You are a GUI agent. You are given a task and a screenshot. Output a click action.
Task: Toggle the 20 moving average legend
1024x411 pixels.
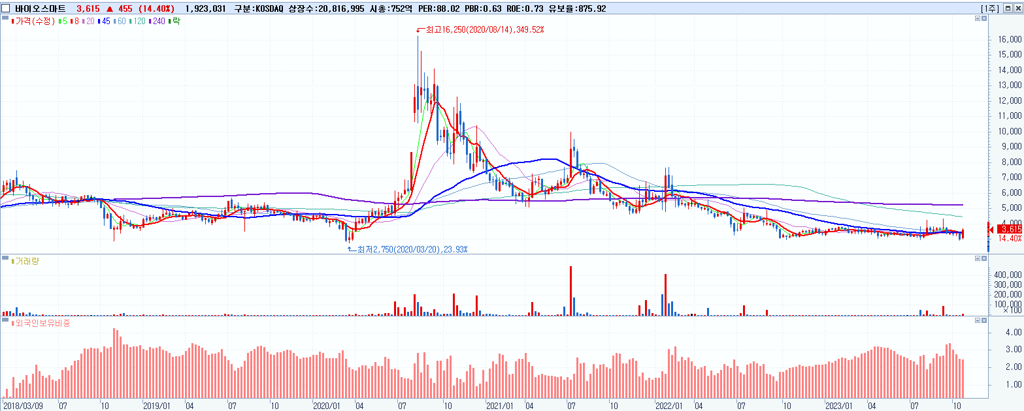point(87,22)
